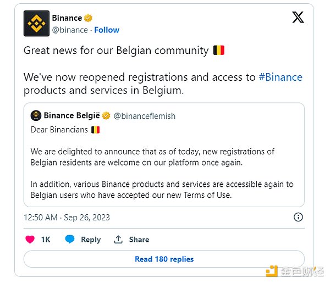Click the Binance profile avatar logo
Viewport: 330px width, 283px height.
(36, 23)
